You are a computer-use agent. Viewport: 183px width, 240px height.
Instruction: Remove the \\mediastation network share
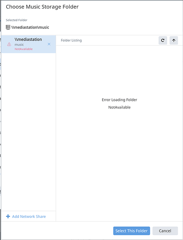coord(49,44)
